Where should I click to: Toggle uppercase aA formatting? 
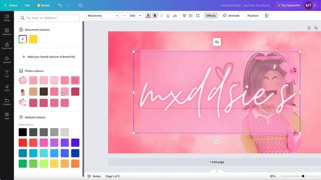point(175,15)
